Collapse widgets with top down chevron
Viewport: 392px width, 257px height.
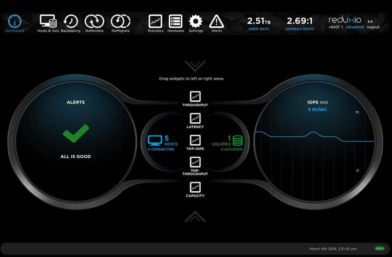pos(195,66)
